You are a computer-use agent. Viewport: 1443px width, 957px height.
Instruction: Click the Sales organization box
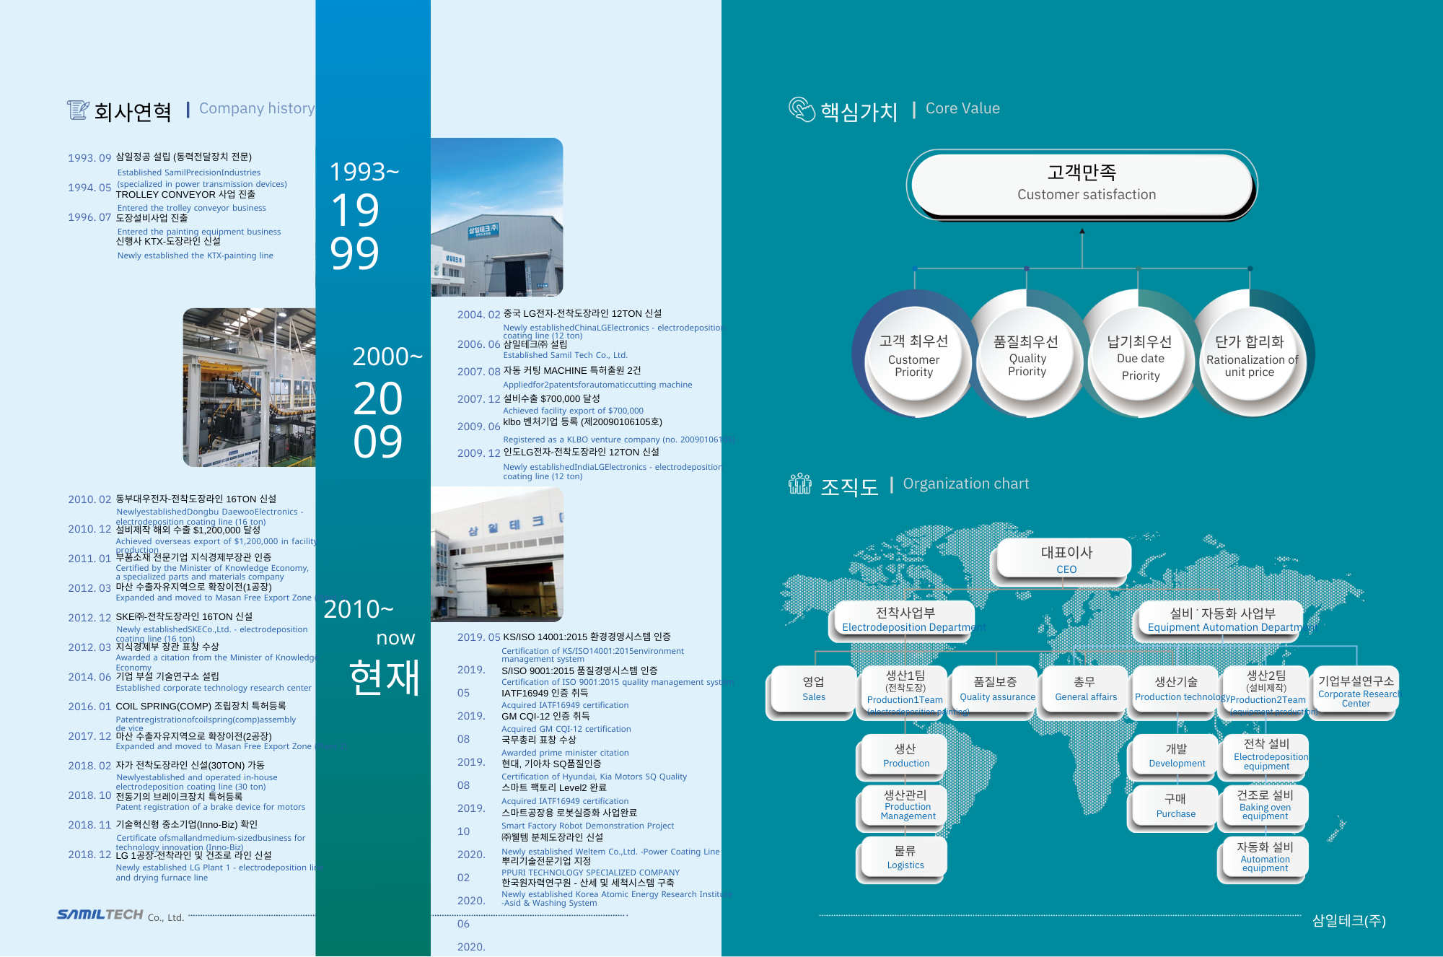point(813,689)
